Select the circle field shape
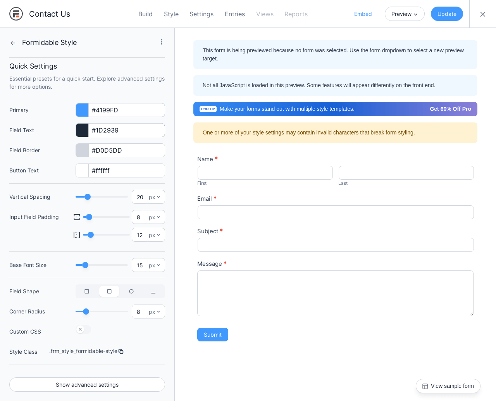This screenshot has height=401, width=496. 131,291
